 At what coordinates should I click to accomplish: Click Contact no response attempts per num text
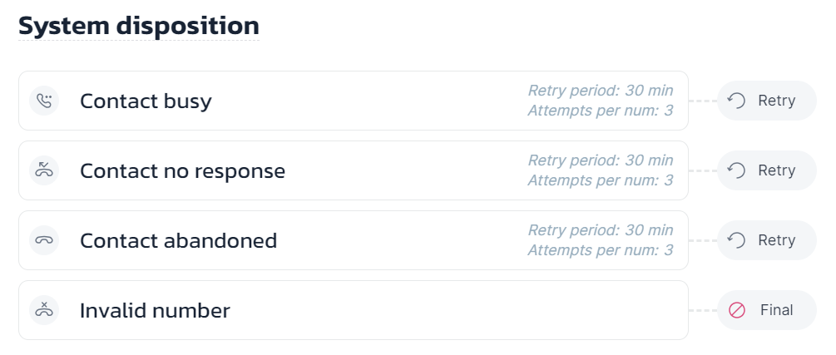point(601,180)
